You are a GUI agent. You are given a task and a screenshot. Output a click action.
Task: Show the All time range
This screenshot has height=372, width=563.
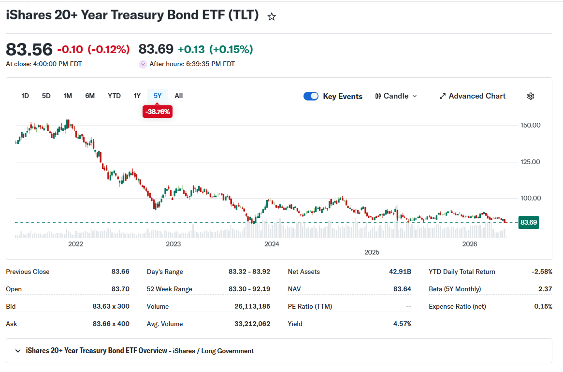(x=179, y=96)
